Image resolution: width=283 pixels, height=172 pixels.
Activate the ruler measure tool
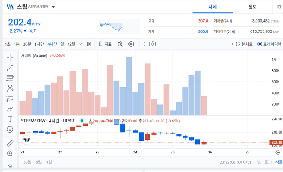(10, 143)
